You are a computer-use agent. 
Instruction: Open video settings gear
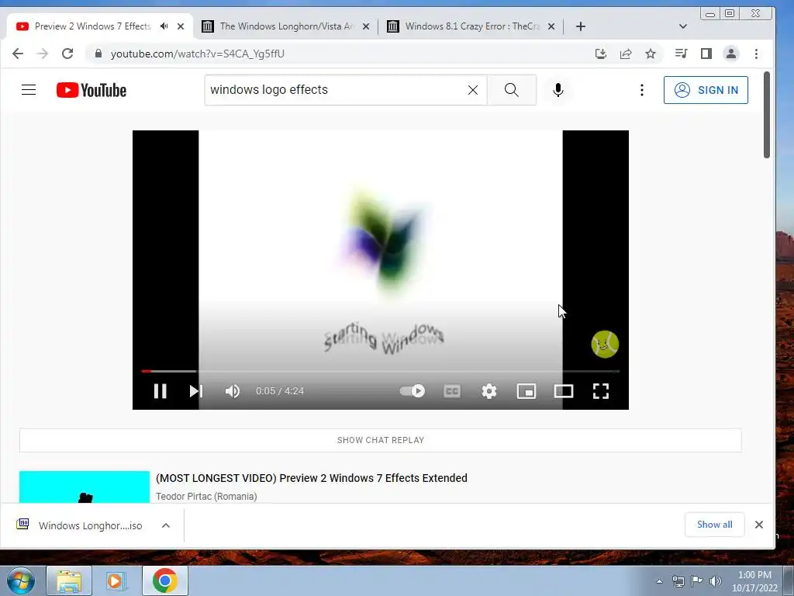[489, 391]
